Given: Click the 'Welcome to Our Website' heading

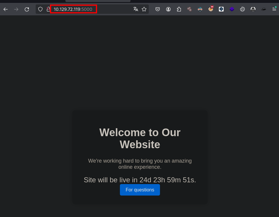Looking at the screenshot, I should pyautogui.click(x=140, y=138).
